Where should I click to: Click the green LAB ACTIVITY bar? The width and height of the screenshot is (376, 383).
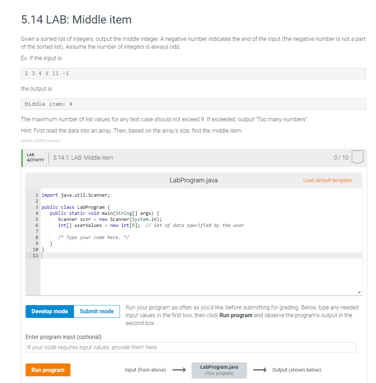click(35, 157)
